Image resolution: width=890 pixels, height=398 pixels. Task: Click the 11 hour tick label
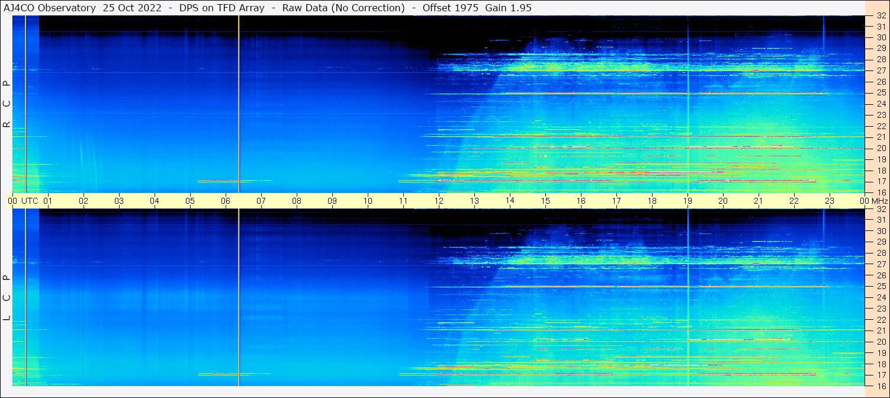pyautogui.click(x=403, y=201)
